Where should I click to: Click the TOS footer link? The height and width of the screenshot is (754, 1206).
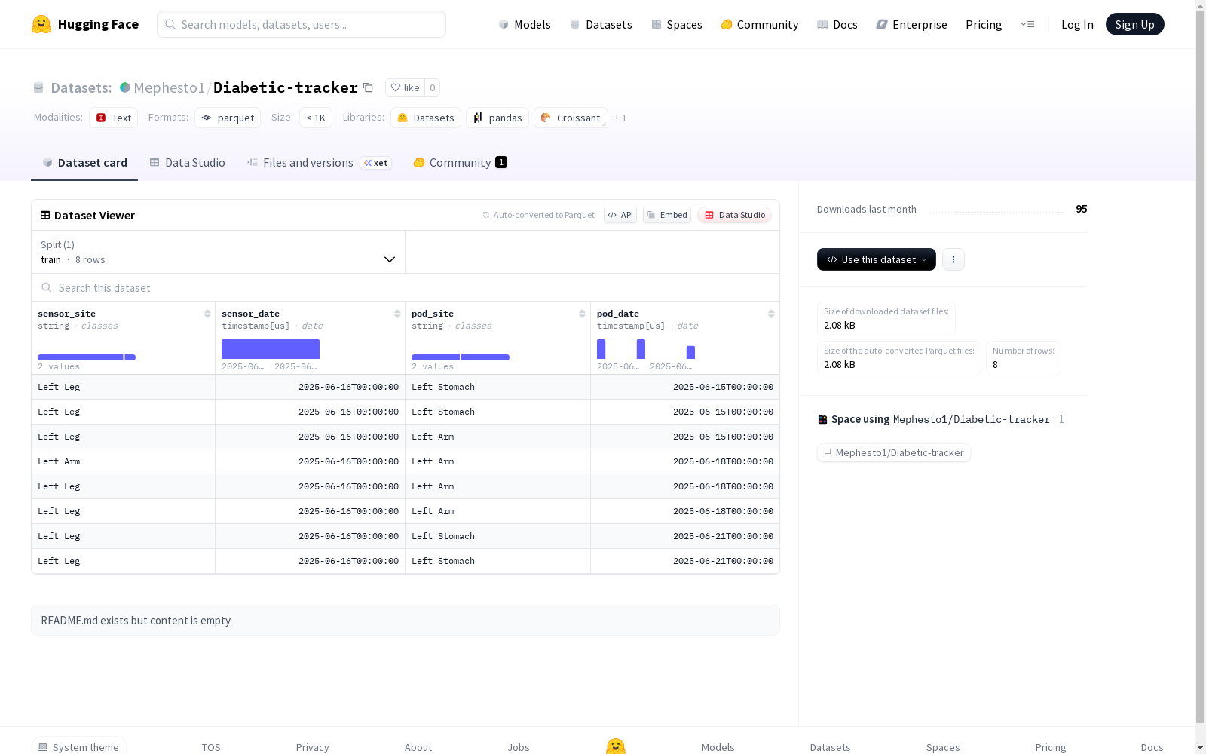(x=211, y=747)
